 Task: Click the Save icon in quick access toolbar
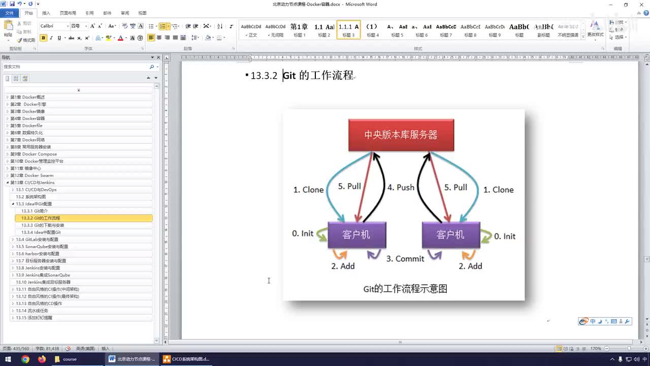(x=12, y=4)
